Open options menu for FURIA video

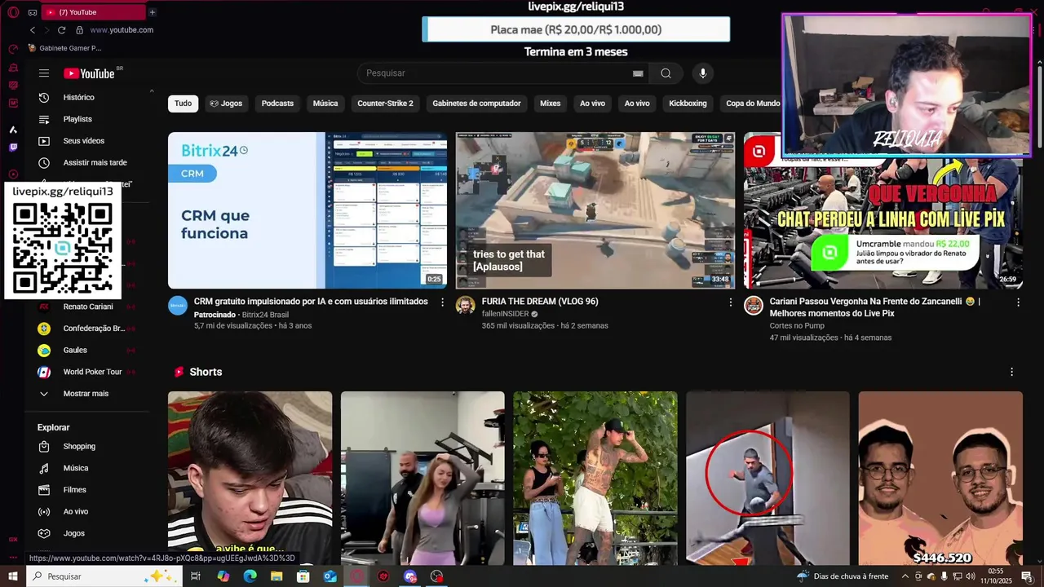coord(731,302)
